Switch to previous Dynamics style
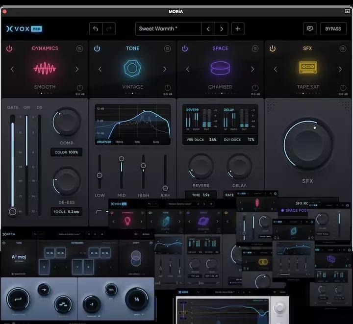This screenshot has width=353, height=324. tap(12, 69)
